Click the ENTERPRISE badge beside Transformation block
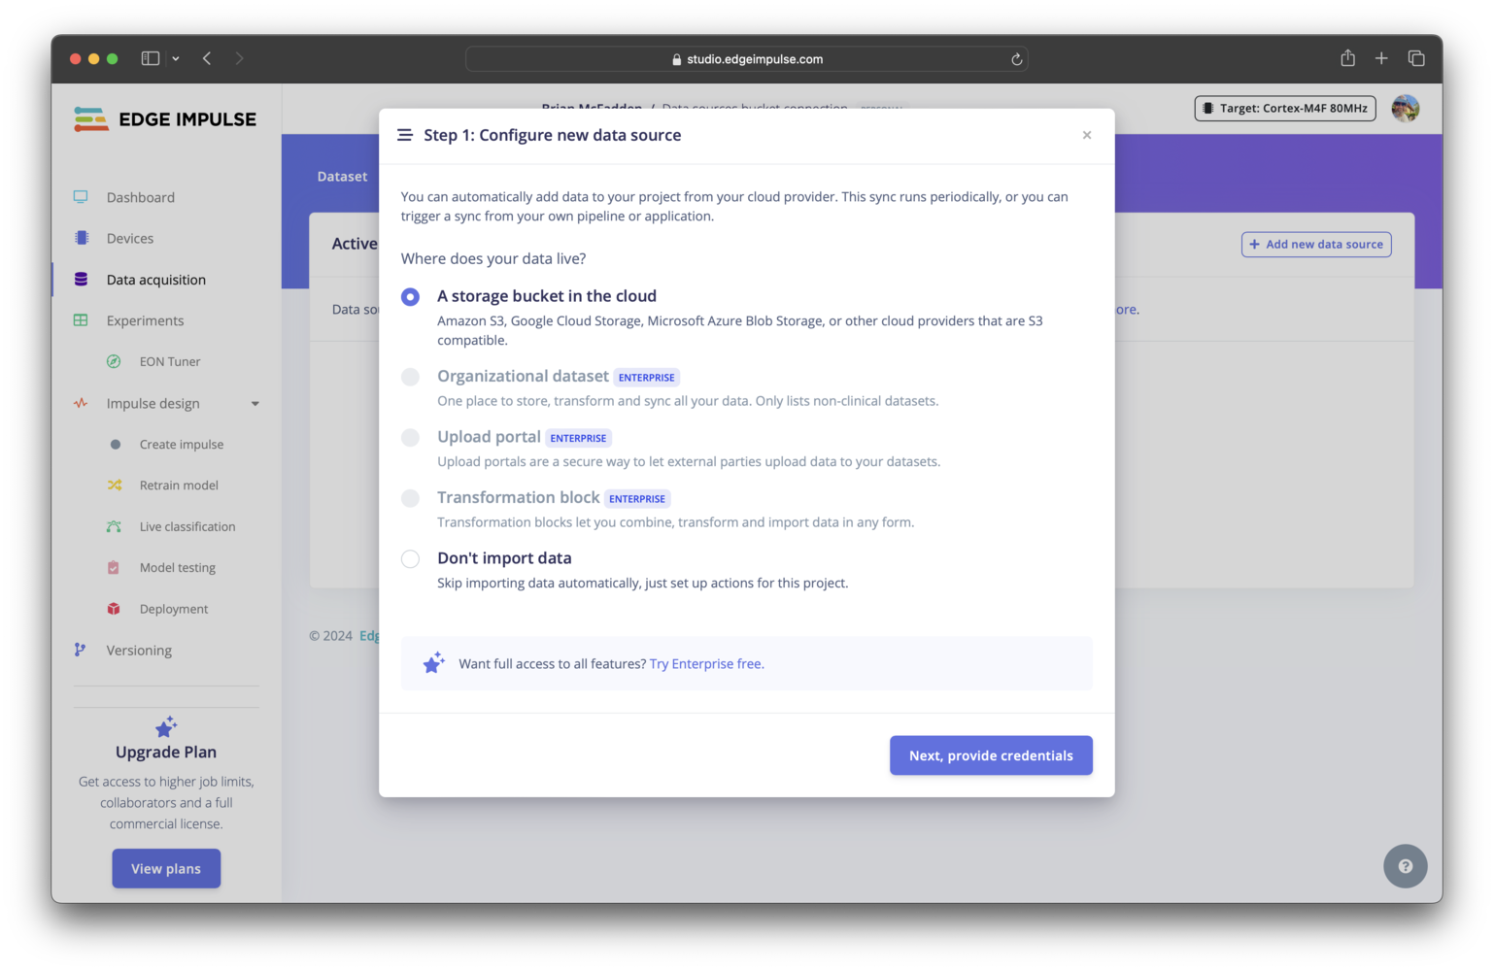1494x971 pixels. coord(637,499)
